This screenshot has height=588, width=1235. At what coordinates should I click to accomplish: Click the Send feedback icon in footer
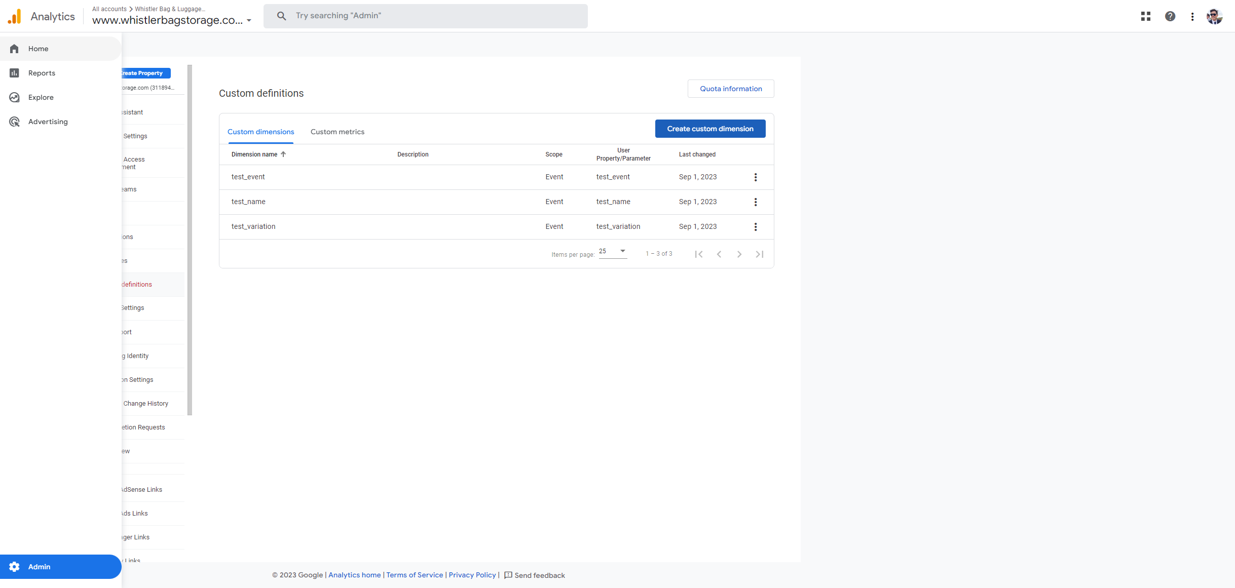click(x=508, y=575)
